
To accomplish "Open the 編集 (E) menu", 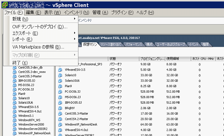I will pos(34,12).
